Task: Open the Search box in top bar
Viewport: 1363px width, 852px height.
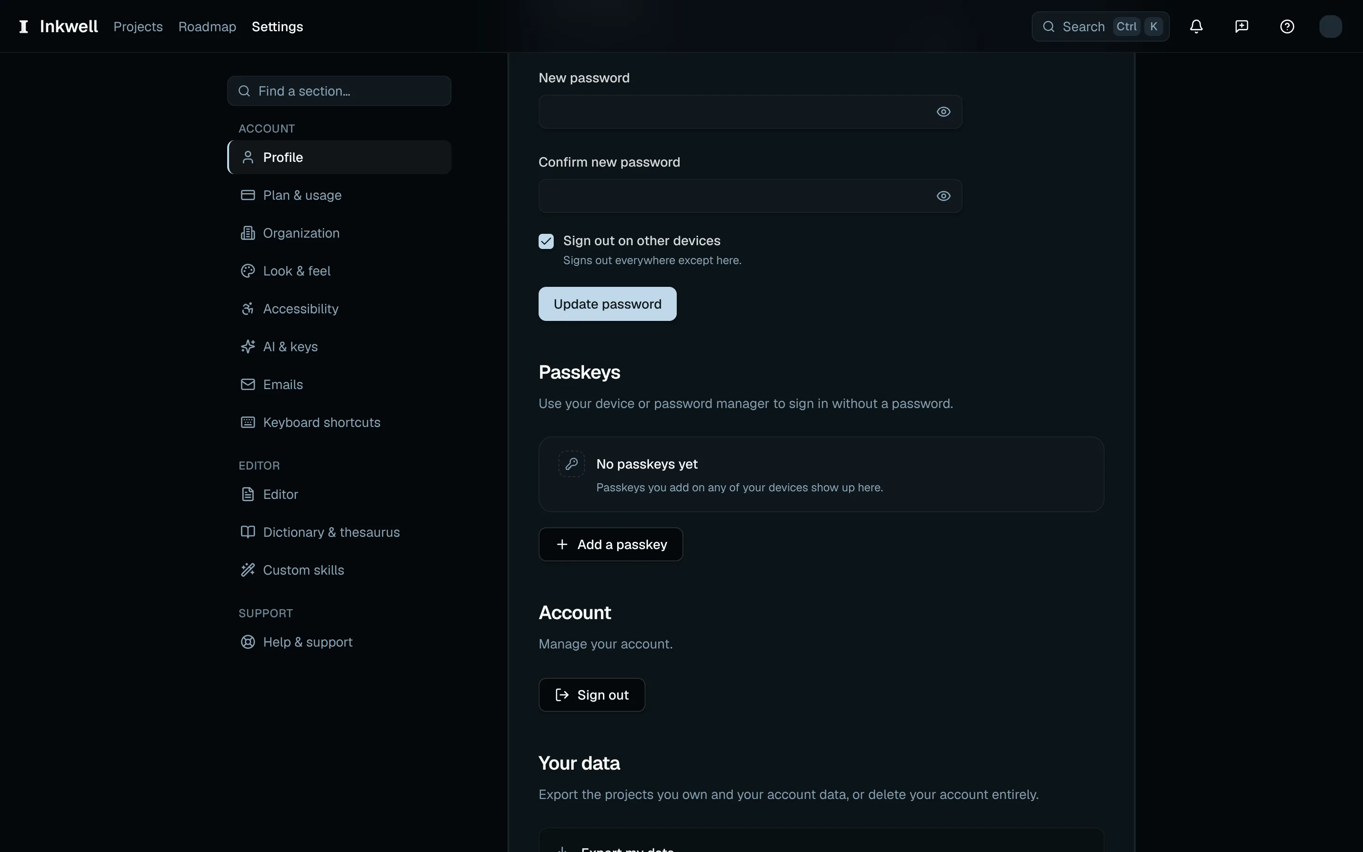Action: tap(1100, 27)
